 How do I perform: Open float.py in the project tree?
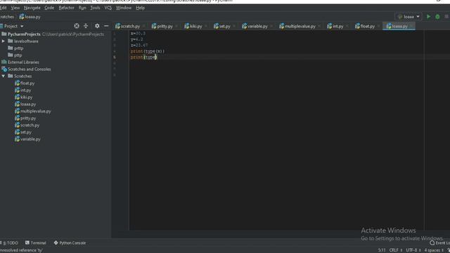pyautogui.click(x=25, y=83)
